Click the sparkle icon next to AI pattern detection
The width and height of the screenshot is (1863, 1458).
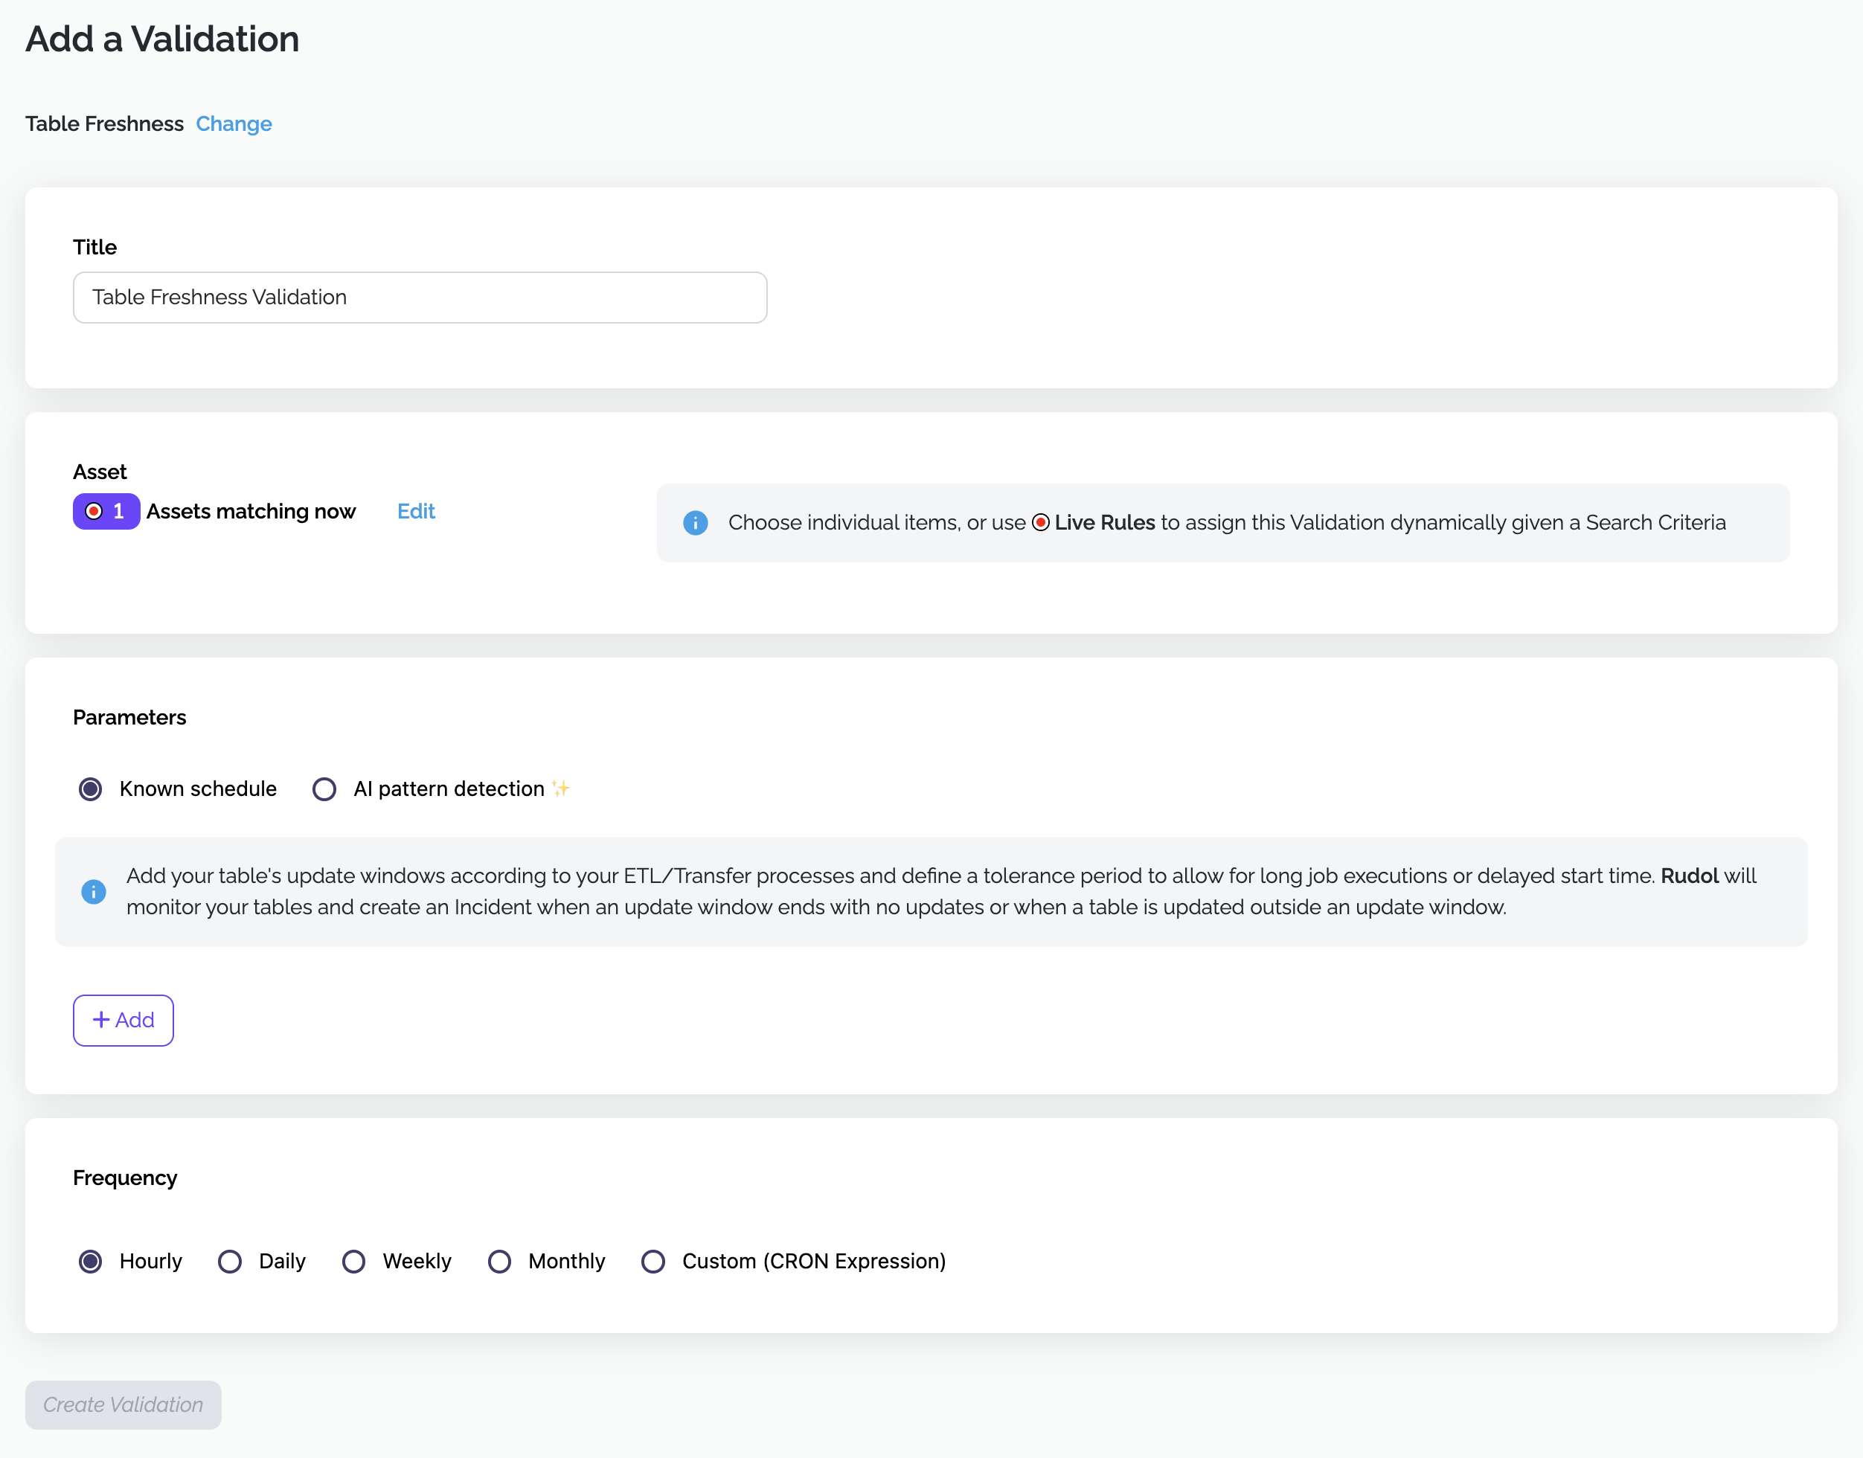click(x=560, y=787)
